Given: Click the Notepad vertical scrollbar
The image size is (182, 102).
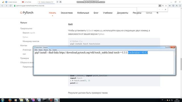Looking at the screenshot, I should 174,63.
